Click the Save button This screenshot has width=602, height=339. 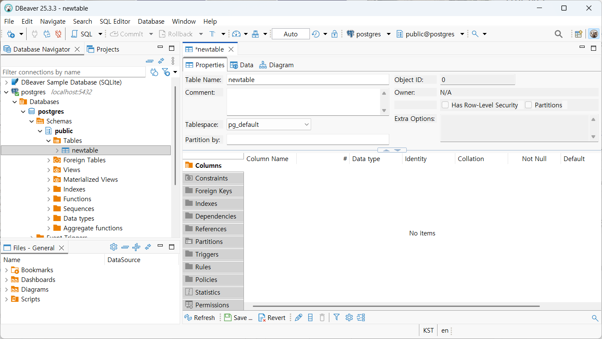(238, 317)
